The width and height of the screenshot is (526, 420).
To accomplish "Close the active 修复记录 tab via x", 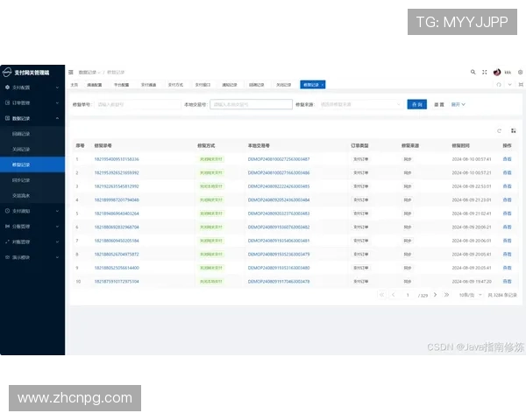I will pyautogui.click(x=323, y=85).
